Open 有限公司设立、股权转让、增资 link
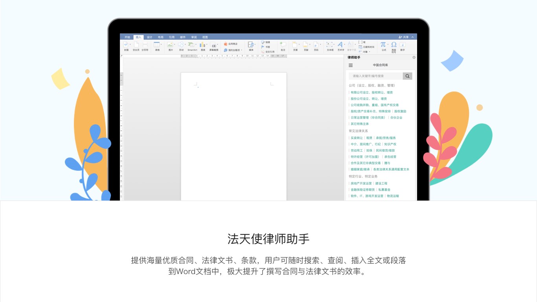This screenshot has height=302, width=537. [x=371, y=92]
